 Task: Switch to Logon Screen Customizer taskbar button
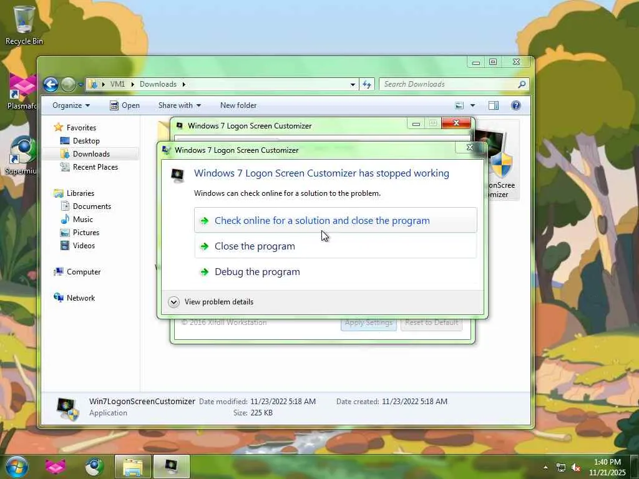pyautogui.click(x=172, y=467)
